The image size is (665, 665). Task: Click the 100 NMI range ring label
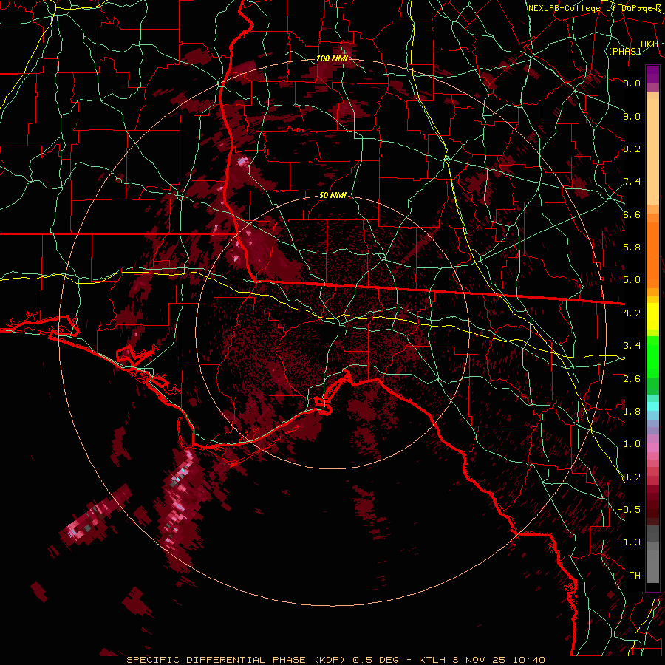pos(332,58)
